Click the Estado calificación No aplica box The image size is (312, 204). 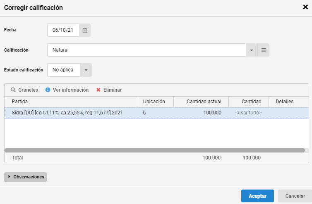(64, 70)
